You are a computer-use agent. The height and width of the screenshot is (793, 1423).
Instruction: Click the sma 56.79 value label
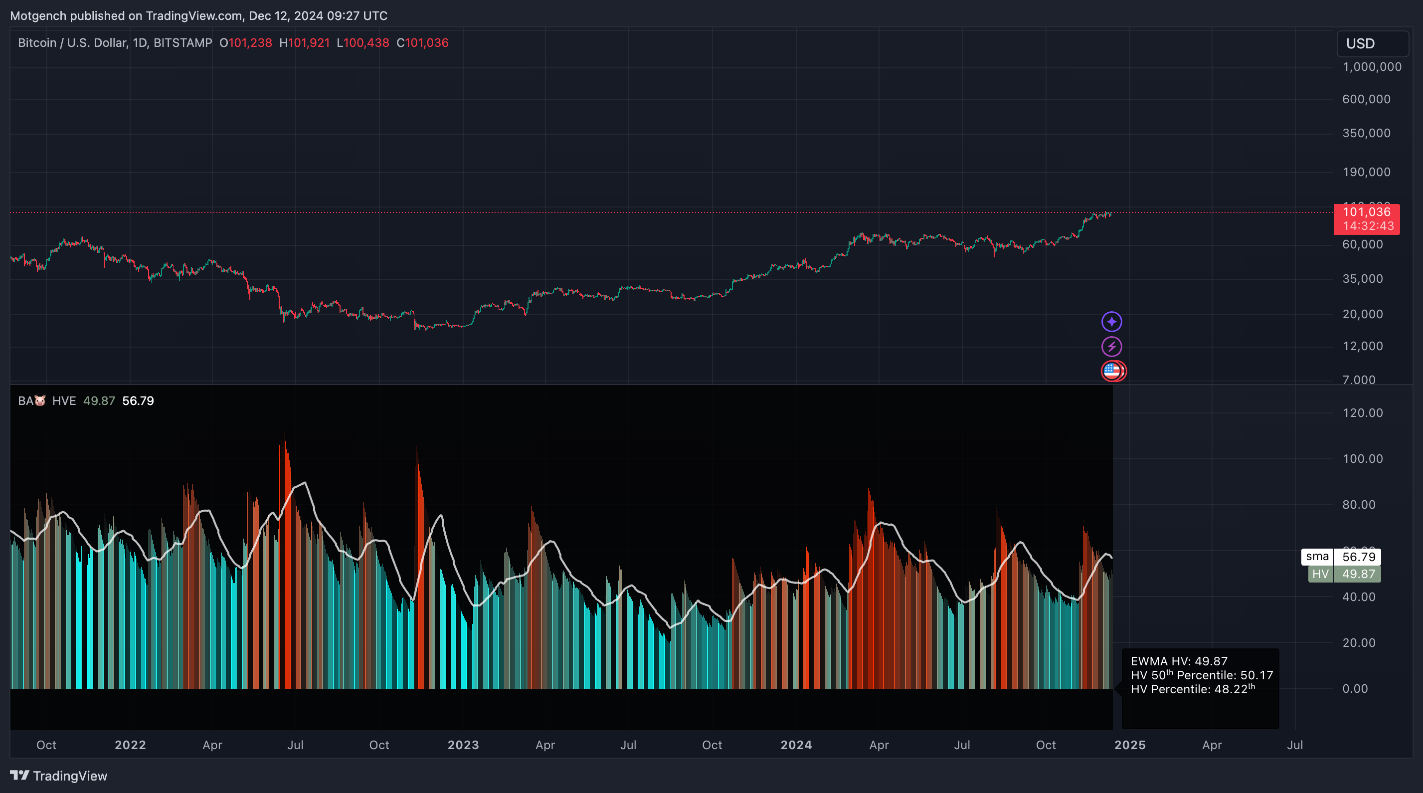coord(1341,557)
